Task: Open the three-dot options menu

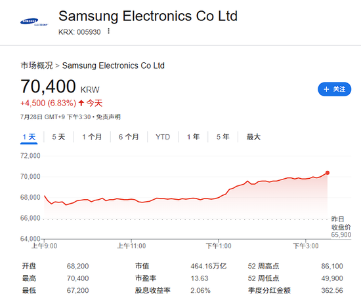Action: click(x=108, y=31)
